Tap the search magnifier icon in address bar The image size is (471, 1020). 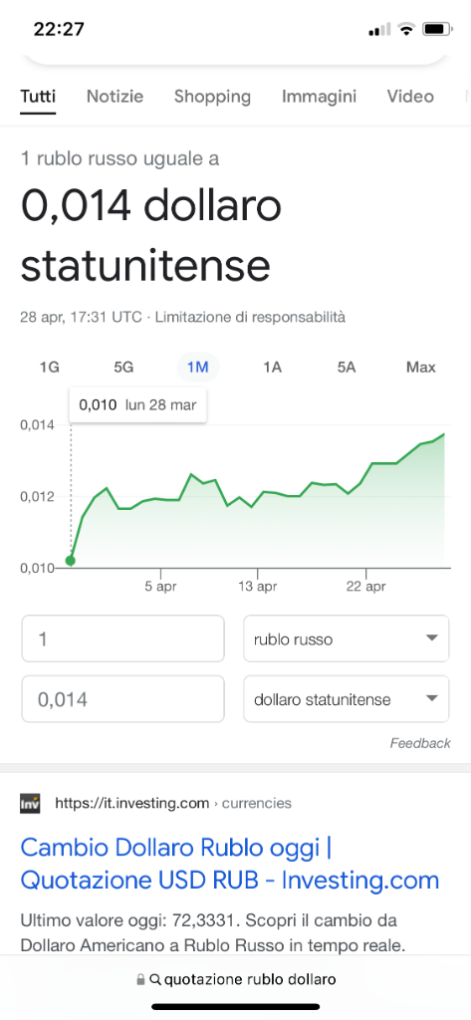[154, 979]
